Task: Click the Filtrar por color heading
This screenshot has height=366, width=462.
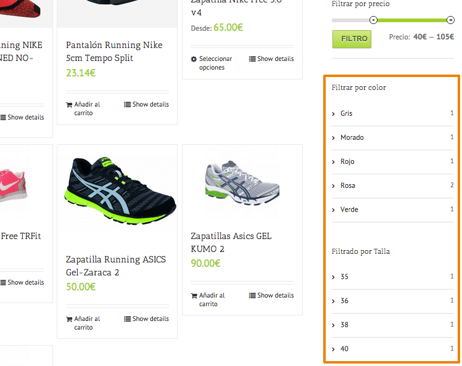Action: [x=359, y=87]
